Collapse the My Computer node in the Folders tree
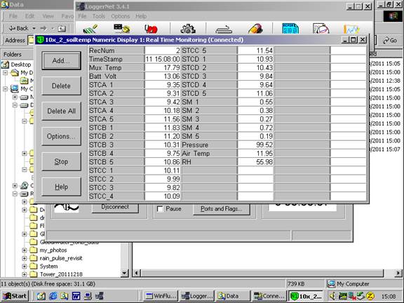 (5, 89)
